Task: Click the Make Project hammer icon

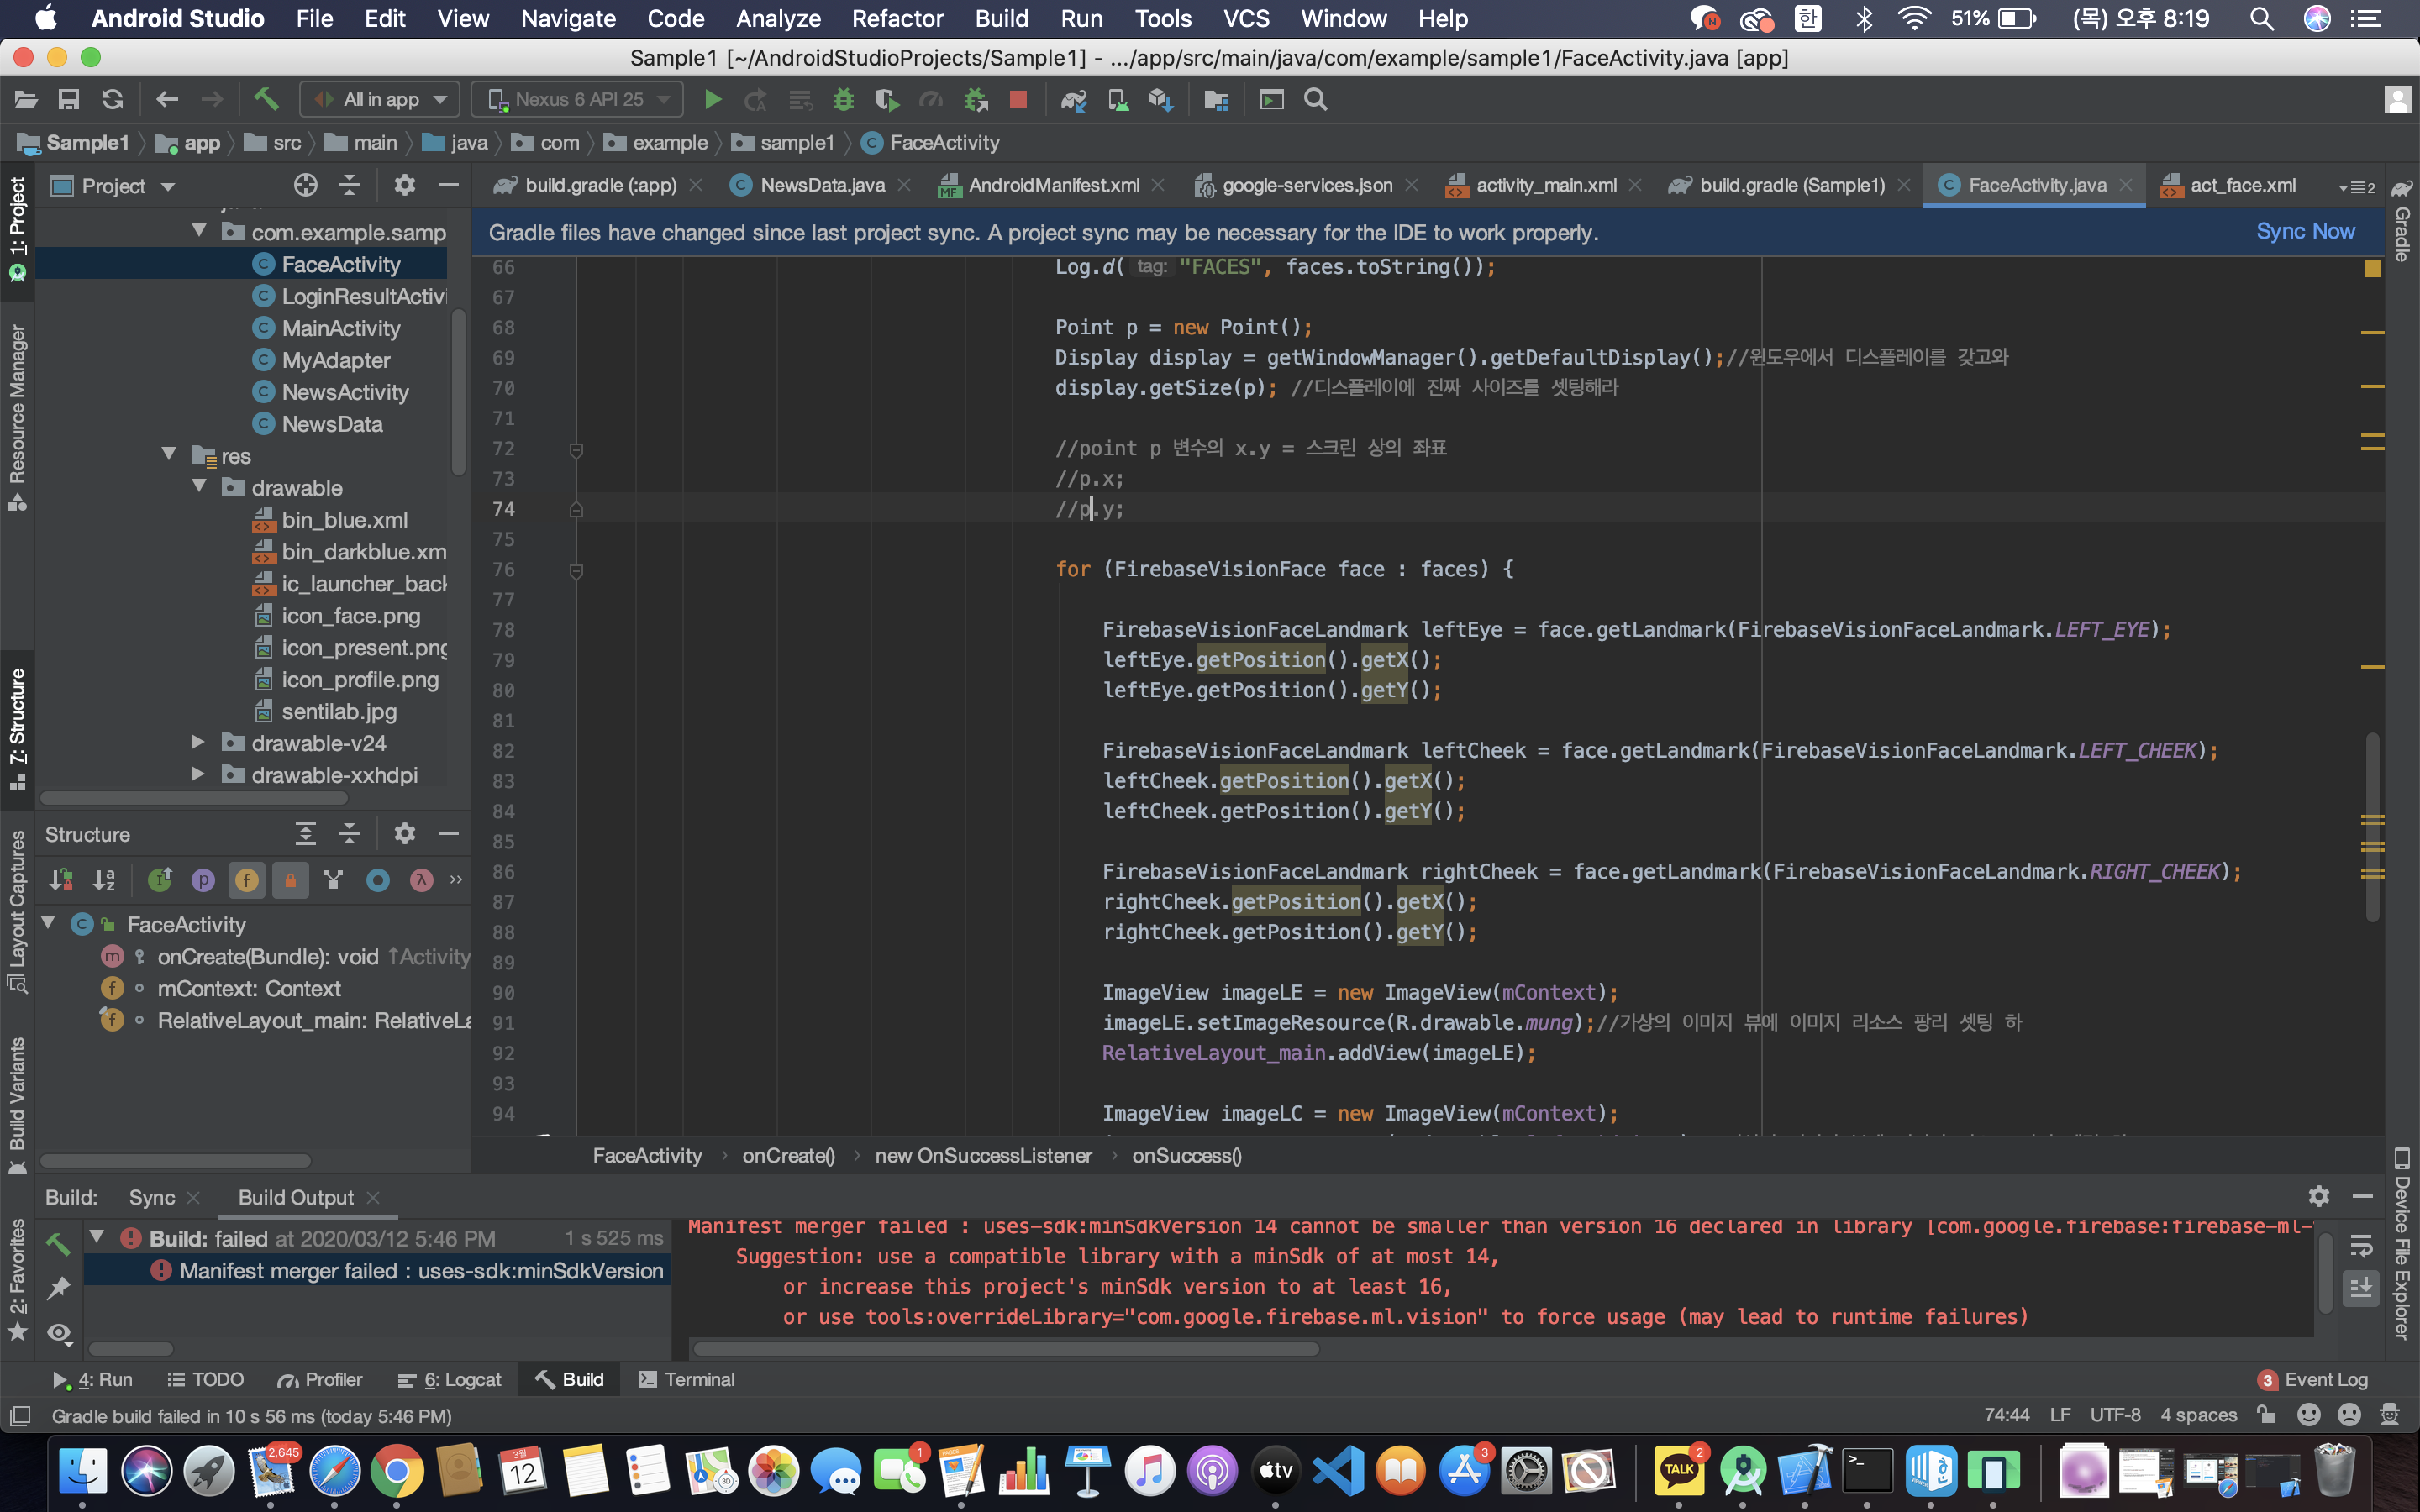Action: click(265, 99)
